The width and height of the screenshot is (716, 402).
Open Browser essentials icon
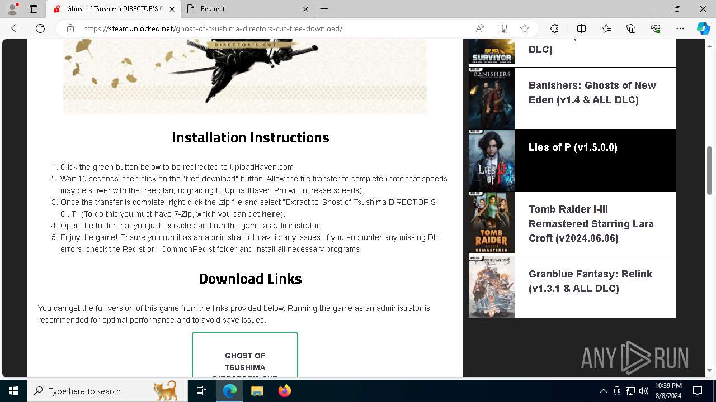656,28
